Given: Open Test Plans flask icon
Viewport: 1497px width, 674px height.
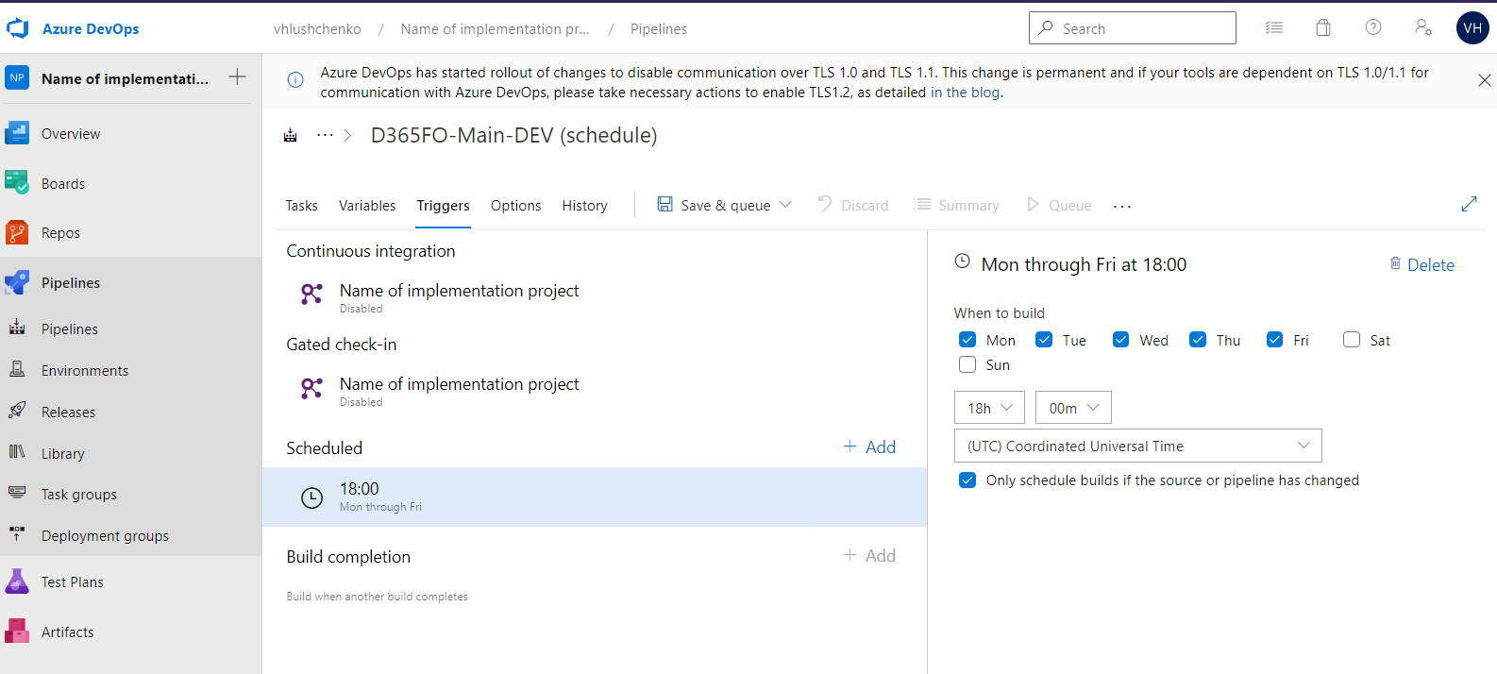Looking at the screenshot, I should click(x=17, y=581).
